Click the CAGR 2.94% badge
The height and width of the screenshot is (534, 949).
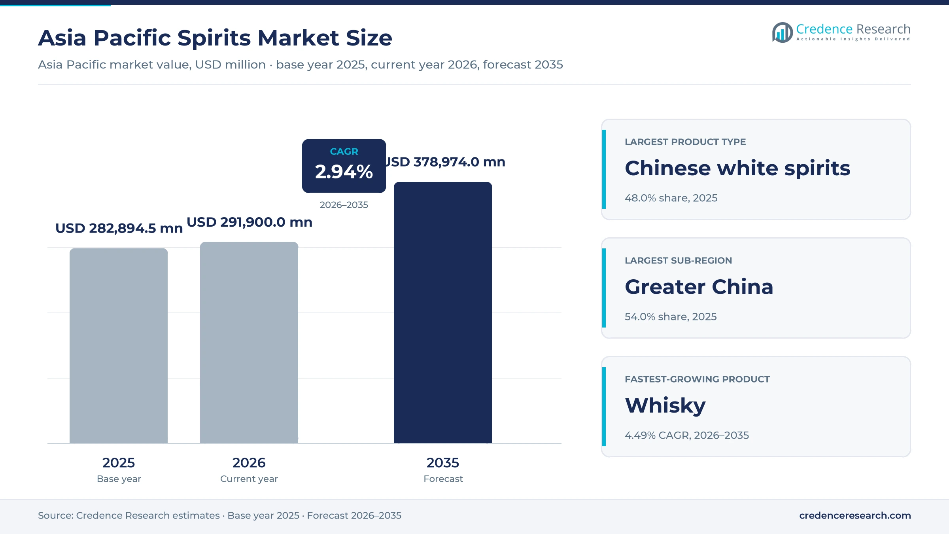(x=344, y=166)
